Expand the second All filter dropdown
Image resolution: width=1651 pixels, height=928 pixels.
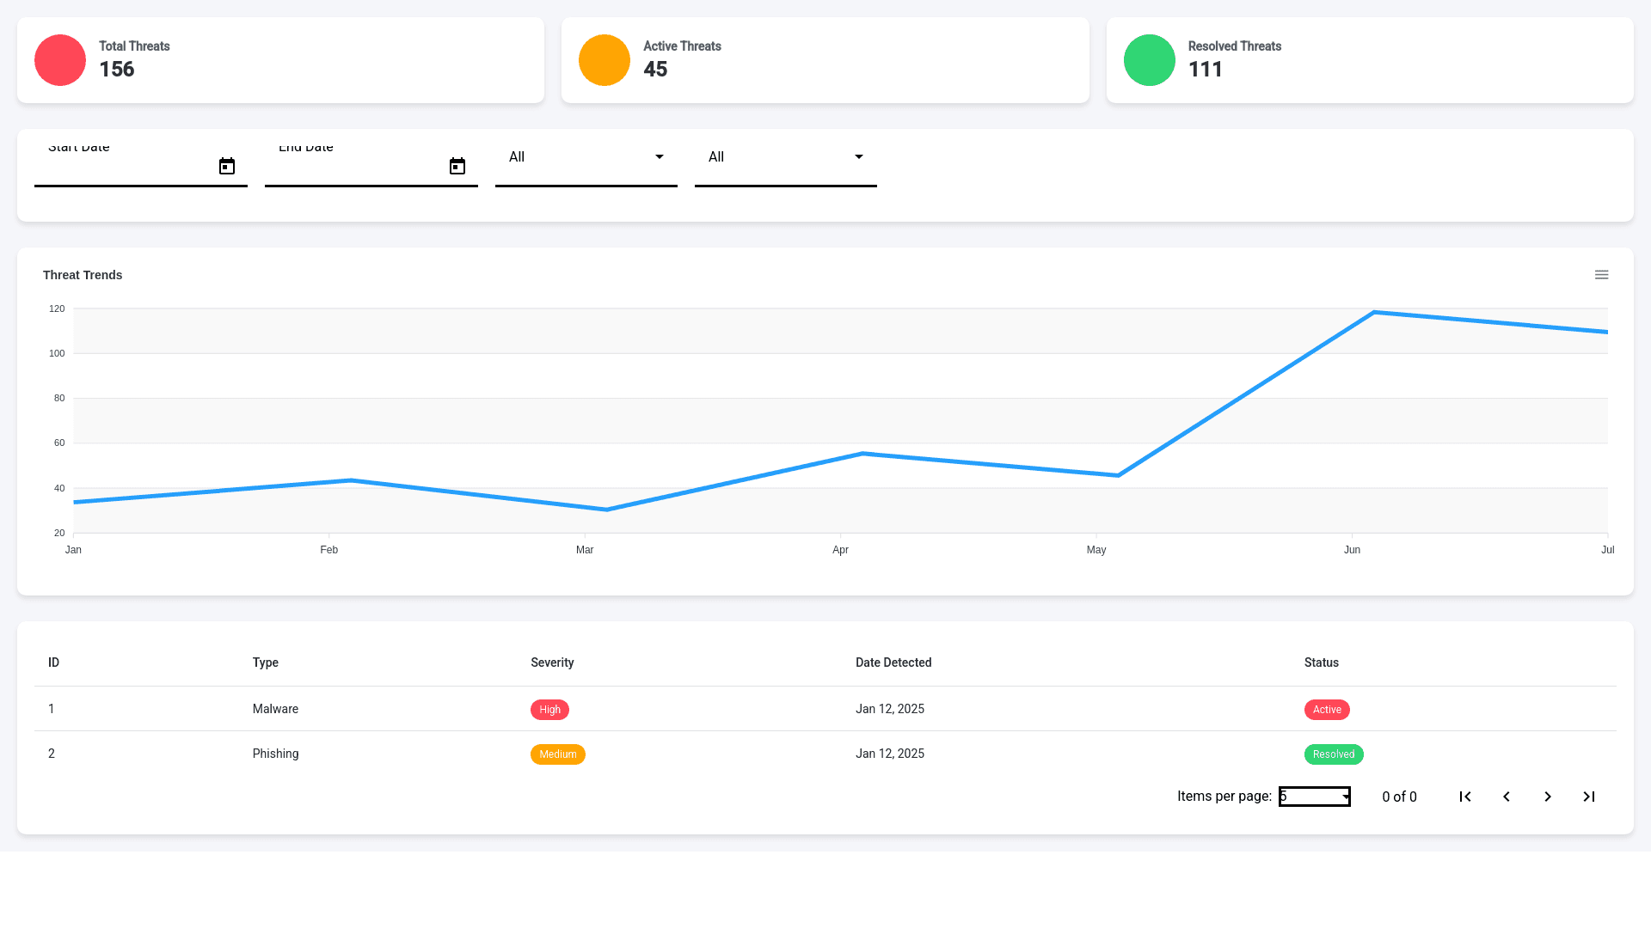click(786, 157)
